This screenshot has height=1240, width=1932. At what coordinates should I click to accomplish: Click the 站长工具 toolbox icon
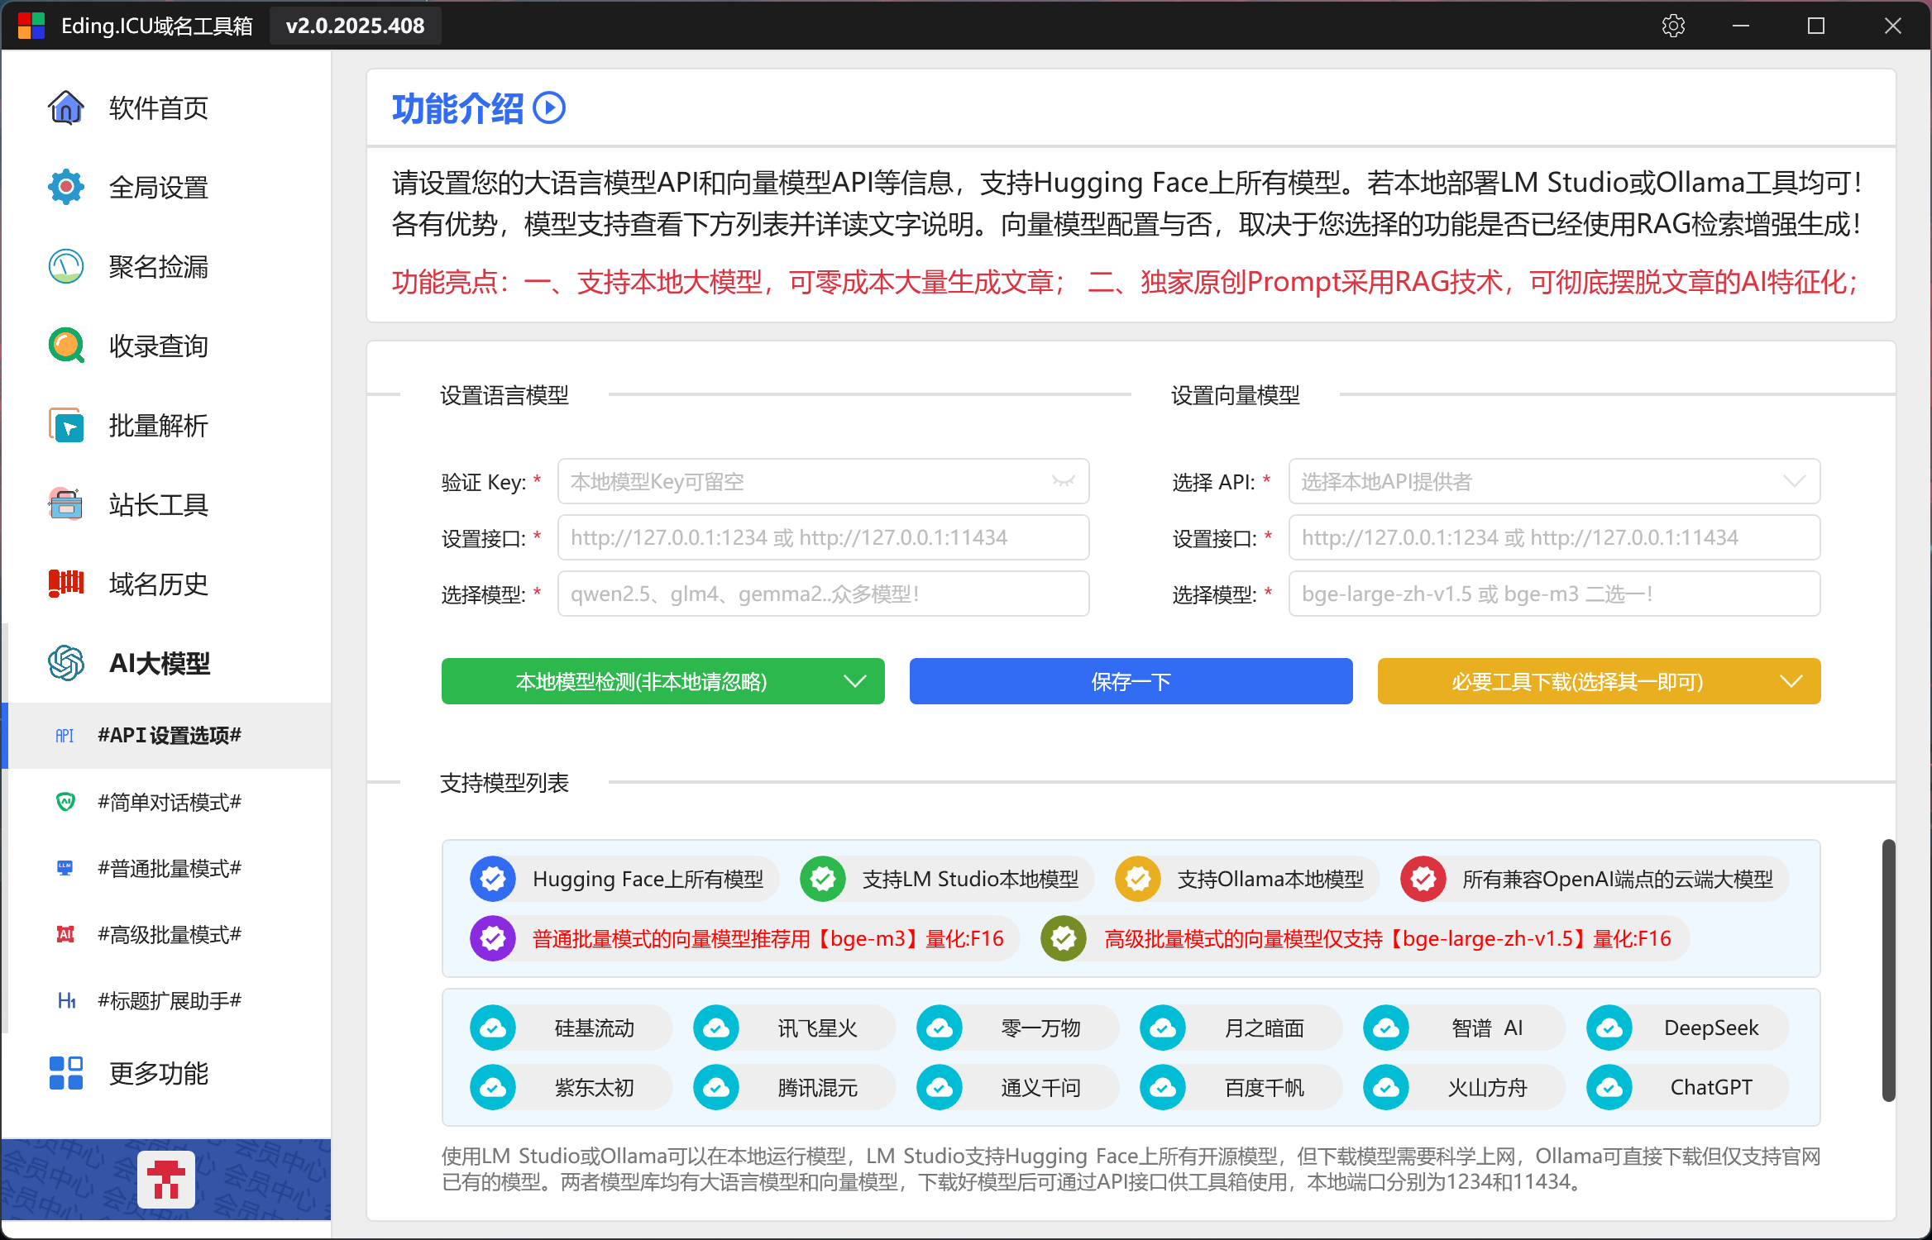tap(65, 504)
